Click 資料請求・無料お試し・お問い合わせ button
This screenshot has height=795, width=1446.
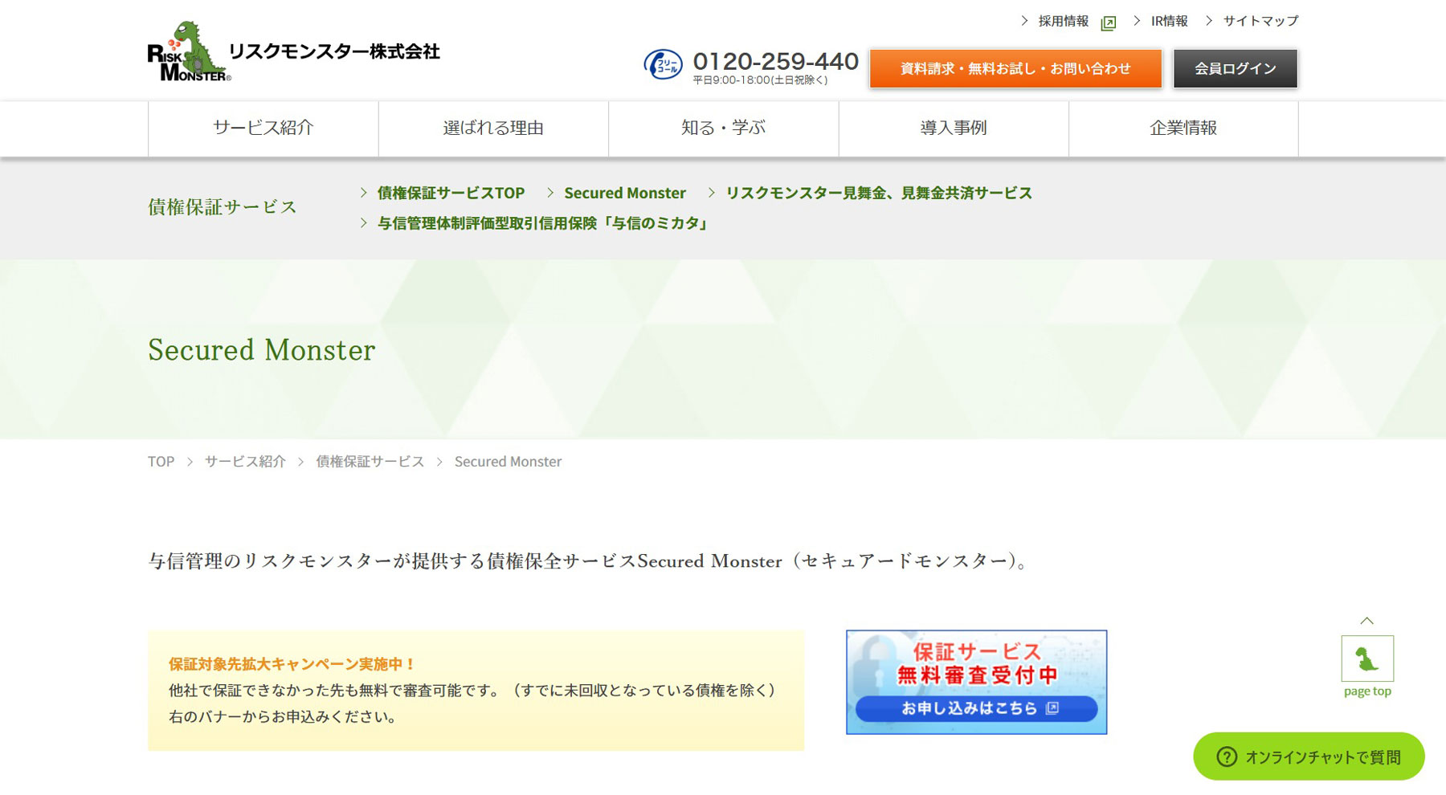click(1015, 68)
